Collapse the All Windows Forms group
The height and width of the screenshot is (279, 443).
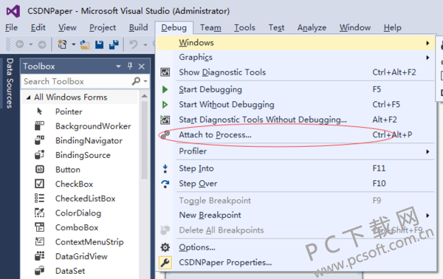tap(28, 97)
